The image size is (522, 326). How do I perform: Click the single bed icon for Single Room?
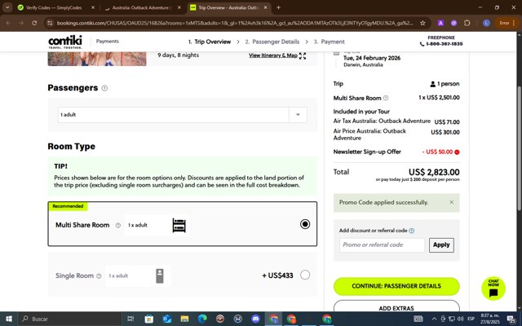coord(160,275)
